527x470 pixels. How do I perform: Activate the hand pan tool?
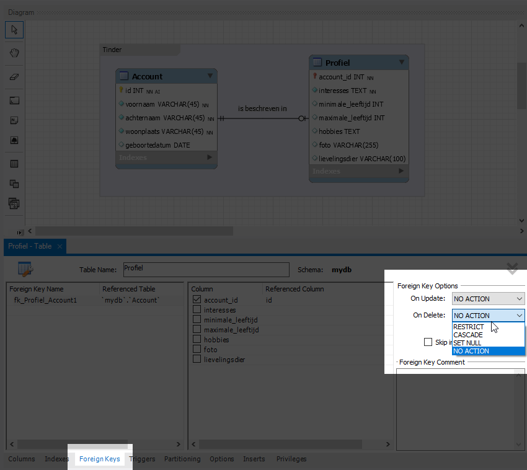(14, 53)
